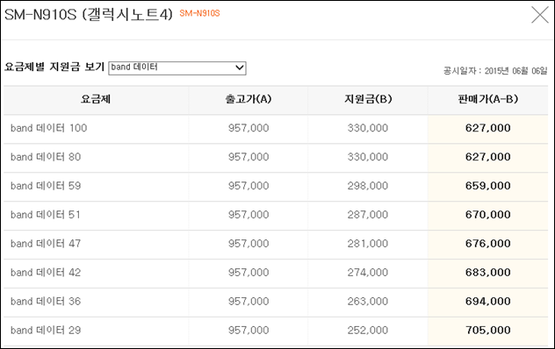
Task: Click 330,000 subsidy in band 데이터 100 row
Action: pos(368,128)
